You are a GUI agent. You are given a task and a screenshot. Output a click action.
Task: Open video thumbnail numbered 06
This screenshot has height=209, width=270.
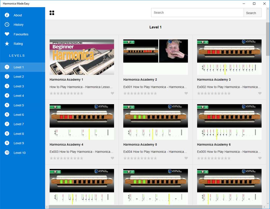pos(82,187)
